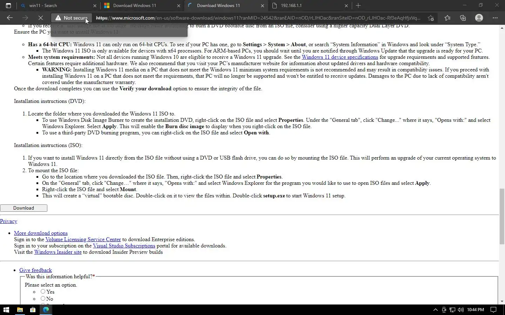Open a new browser tab
The image size is (505, 315).
click(358, 6)
